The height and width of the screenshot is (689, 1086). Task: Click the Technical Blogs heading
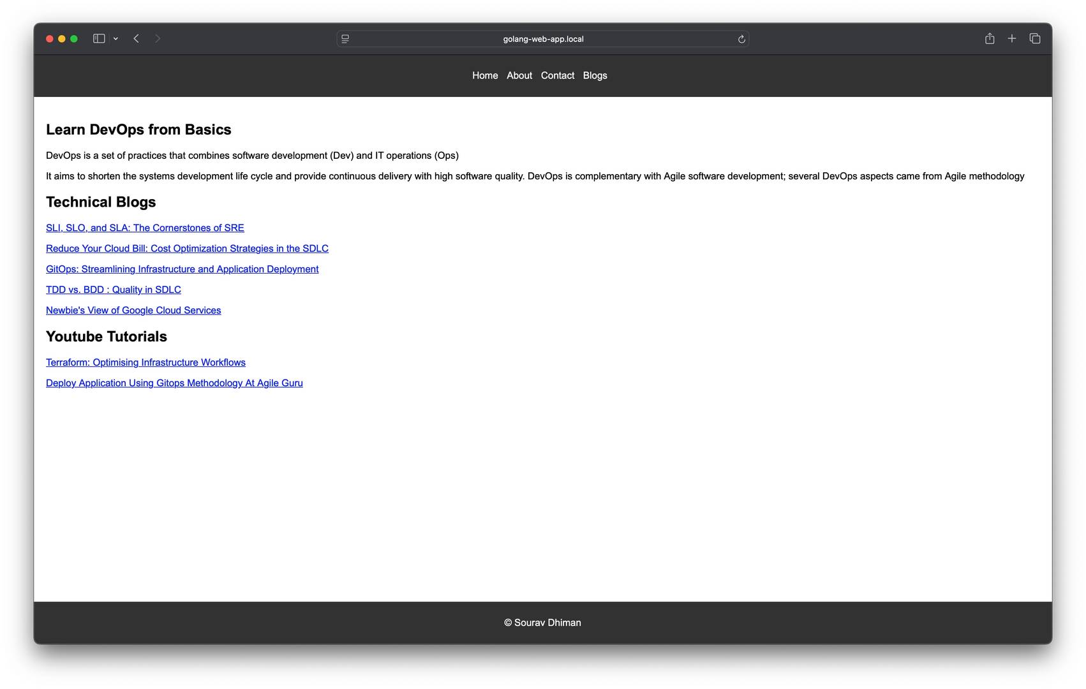pyautogui.click(x=101, y=202)
